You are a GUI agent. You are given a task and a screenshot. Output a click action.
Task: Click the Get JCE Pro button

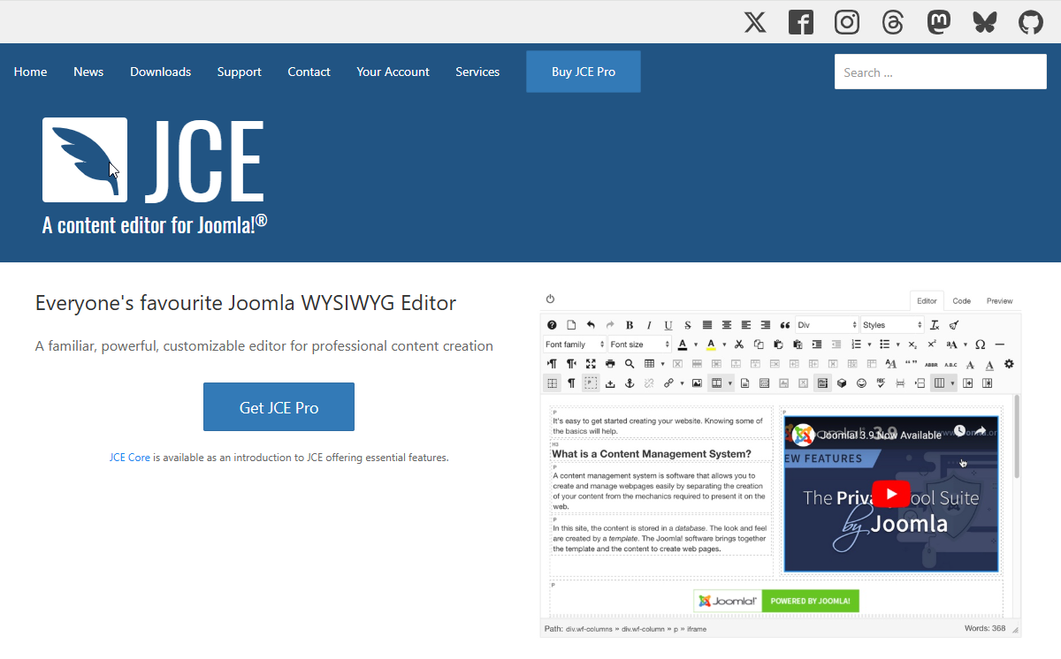(279, 407)
